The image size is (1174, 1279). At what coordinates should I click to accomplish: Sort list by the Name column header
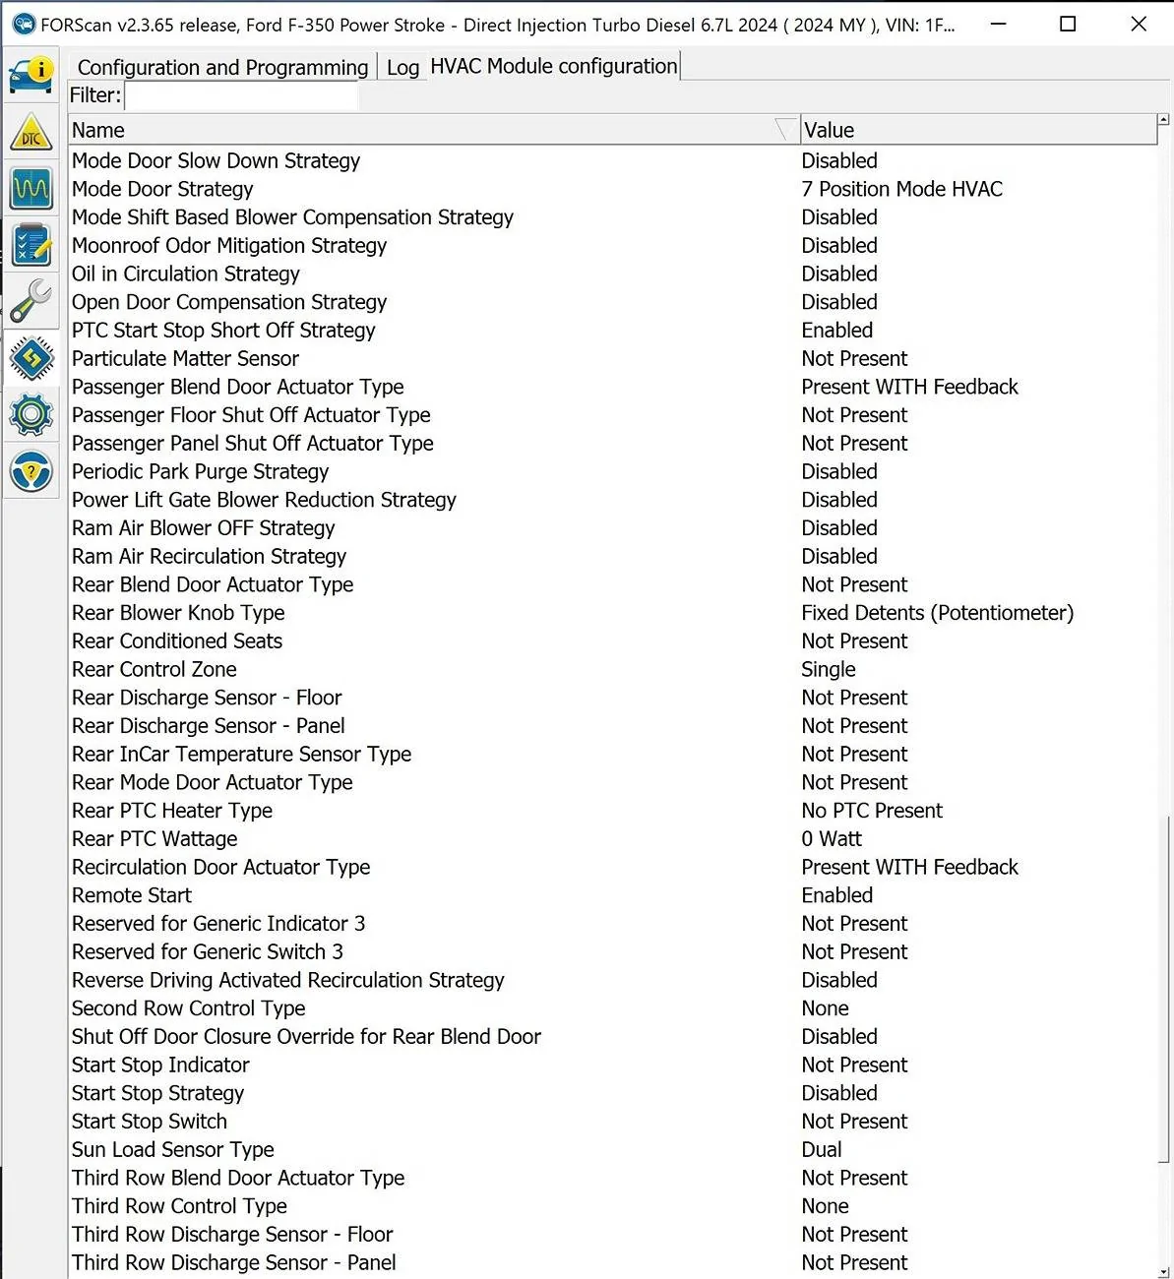coord(394,130)
